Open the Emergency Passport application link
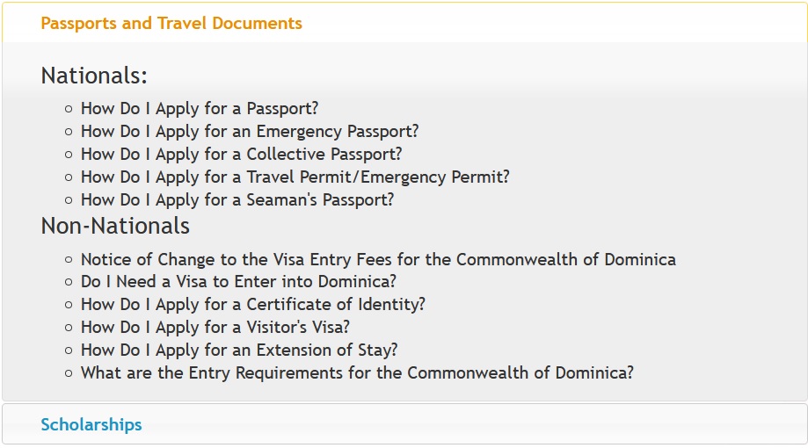Screen dimensions: 808x448 point(250,132)
